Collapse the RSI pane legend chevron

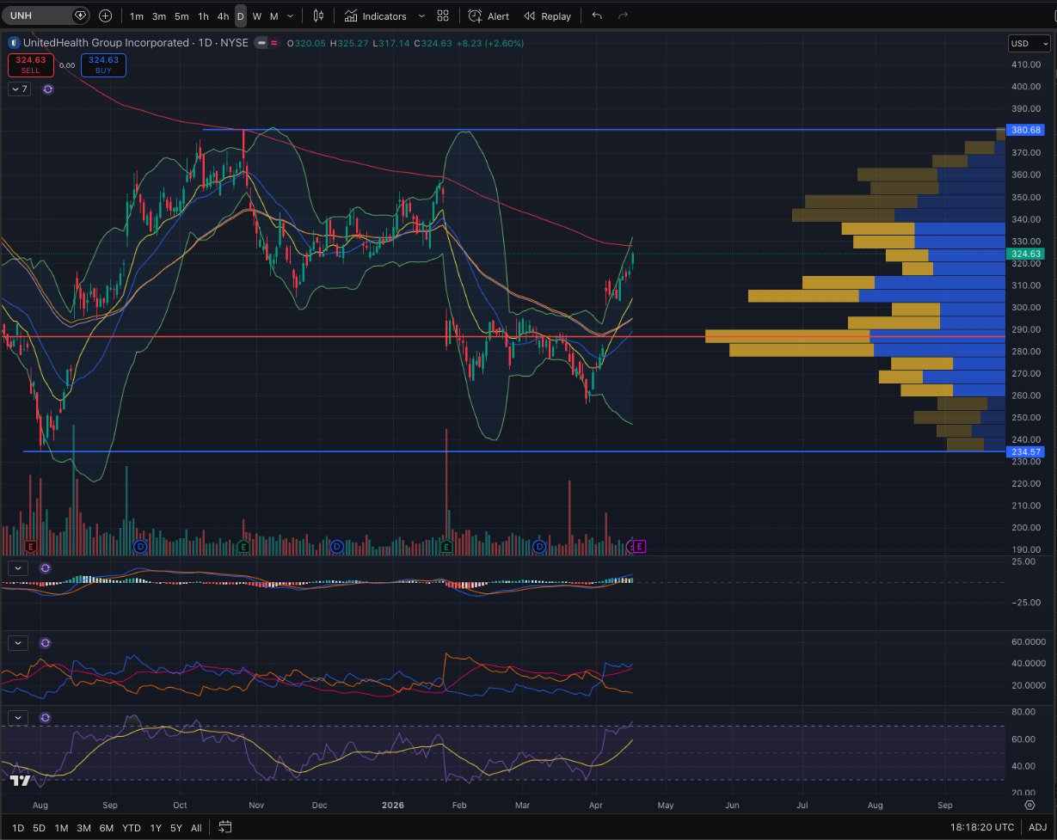pos(20,718)
